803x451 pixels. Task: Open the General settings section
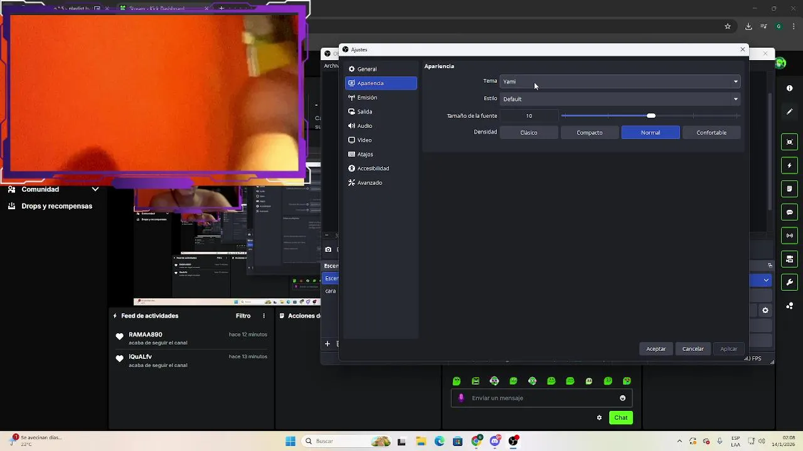tap(381, 69)
